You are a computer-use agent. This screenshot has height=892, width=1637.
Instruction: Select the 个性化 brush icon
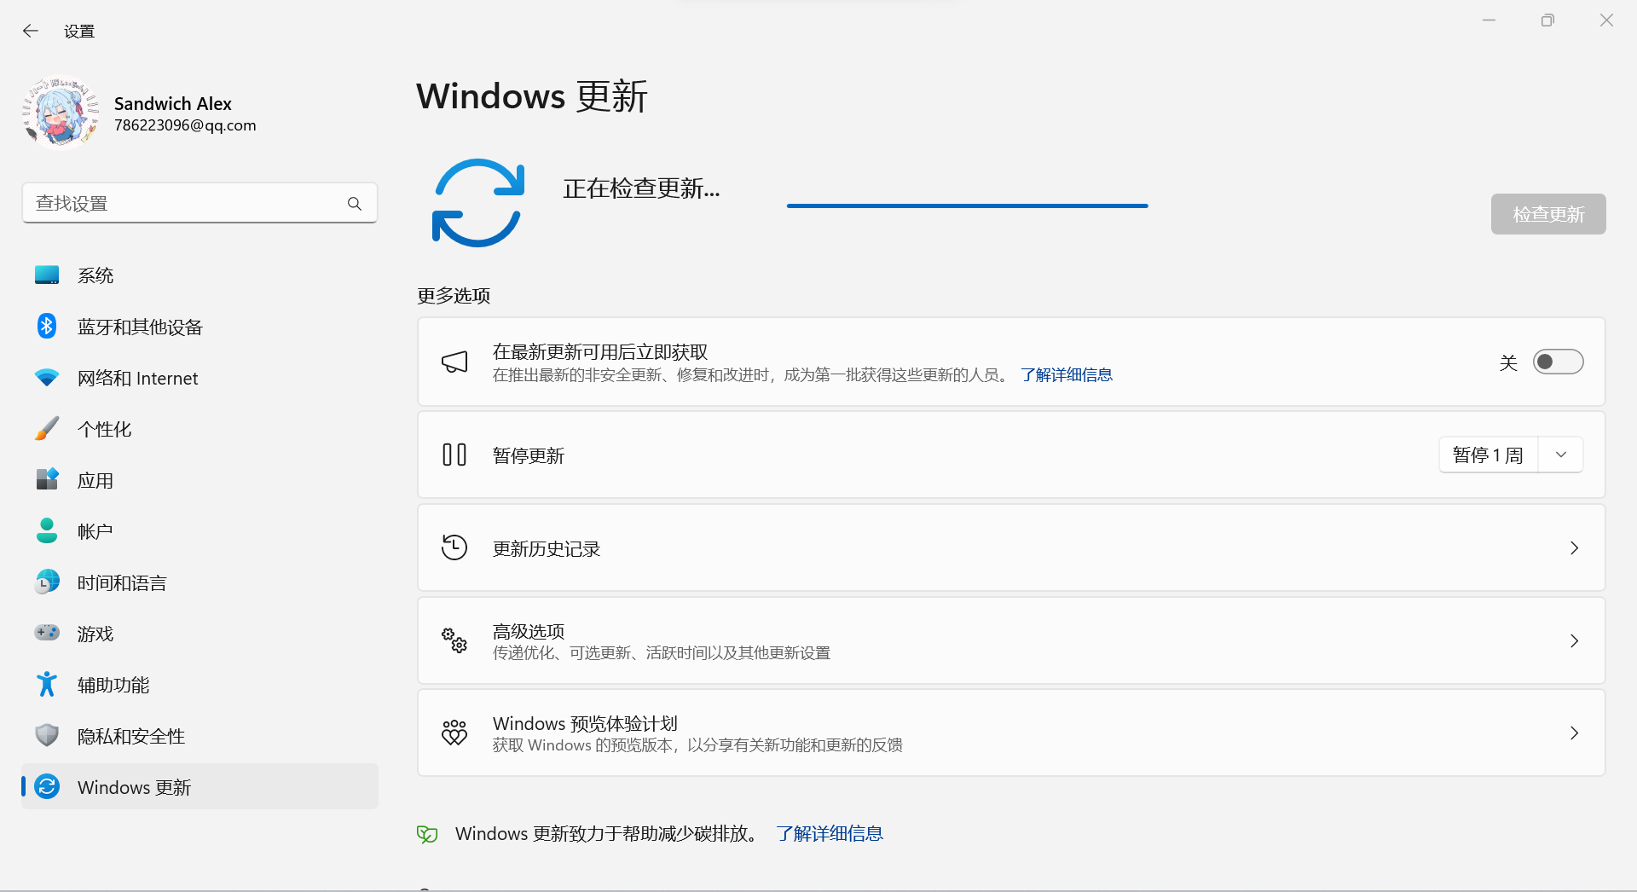[47, 428]
